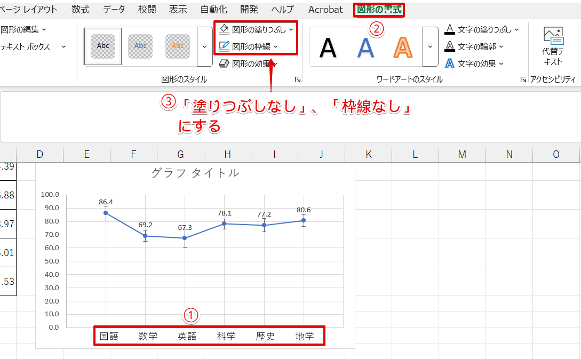Screen dimensions: 581x359
Task: Select 文字の輪郭 text outline icon
Action: (x=450, y=46)
